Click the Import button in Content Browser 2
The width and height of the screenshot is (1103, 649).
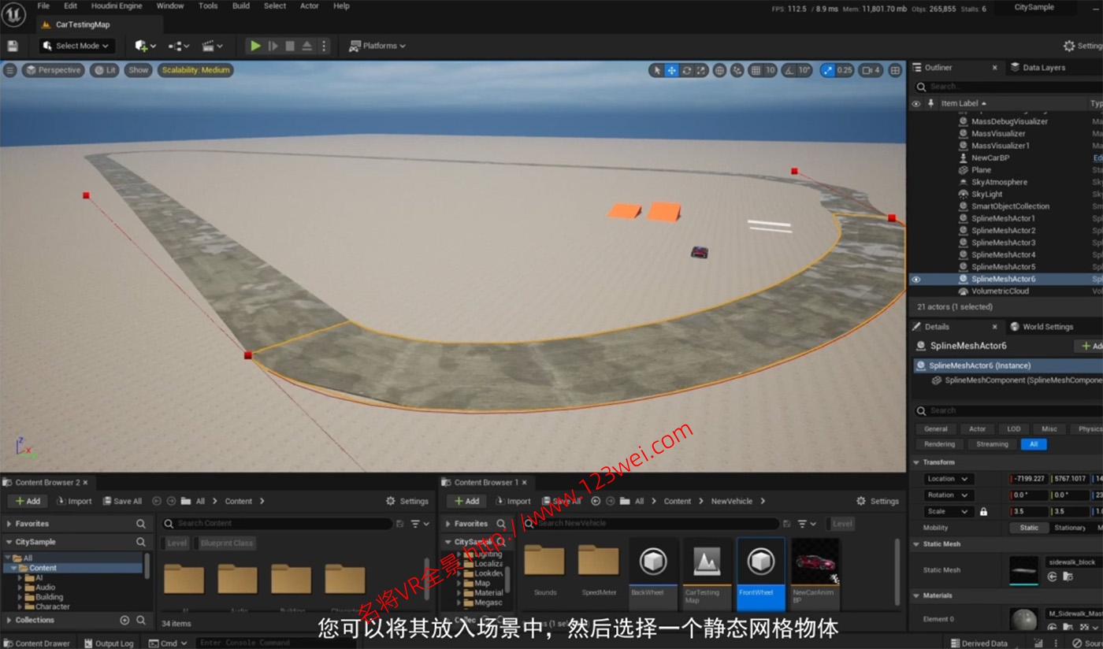coord(75,500)
